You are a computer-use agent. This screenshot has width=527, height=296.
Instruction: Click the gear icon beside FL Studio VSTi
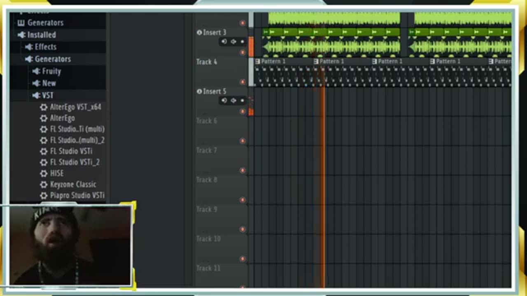pyautogui.click(x=44, y=152)
